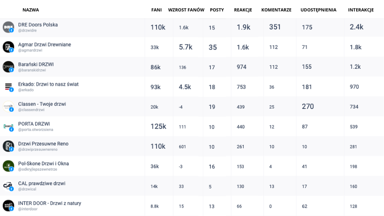The width and height of the screenshot is (384, 216).
Task: Open the Barański DRZWI profile logo
Action: [8, 67]
